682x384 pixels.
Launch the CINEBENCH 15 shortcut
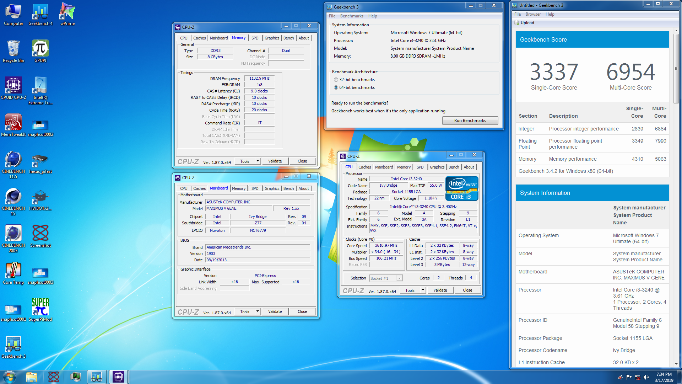tap(13, 202)
